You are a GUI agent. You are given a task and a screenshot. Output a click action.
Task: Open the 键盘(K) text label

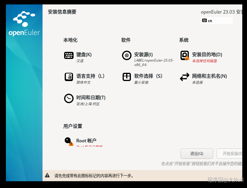pyautogui.click(x=84, y=55)
